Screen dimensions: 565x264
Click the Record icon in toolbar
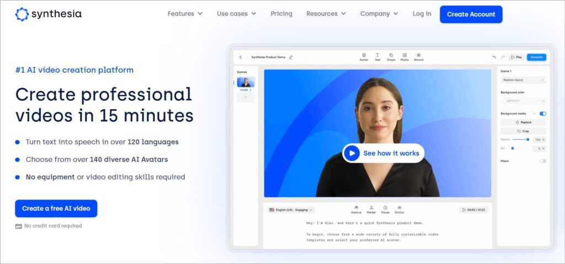(x=419, y=56)
